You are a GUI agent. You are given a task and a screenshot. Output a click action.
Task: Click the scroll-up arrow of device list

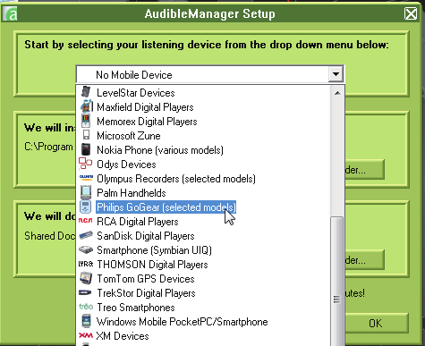coord(337,93)
